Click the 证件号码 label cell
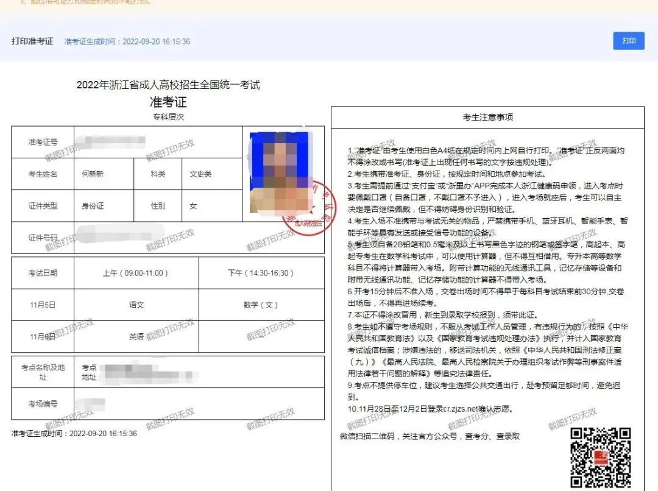658x491 pixels. pyautogui.click(x=43, y=238)
